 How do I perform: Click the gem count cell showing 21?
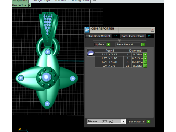(127, 66)
